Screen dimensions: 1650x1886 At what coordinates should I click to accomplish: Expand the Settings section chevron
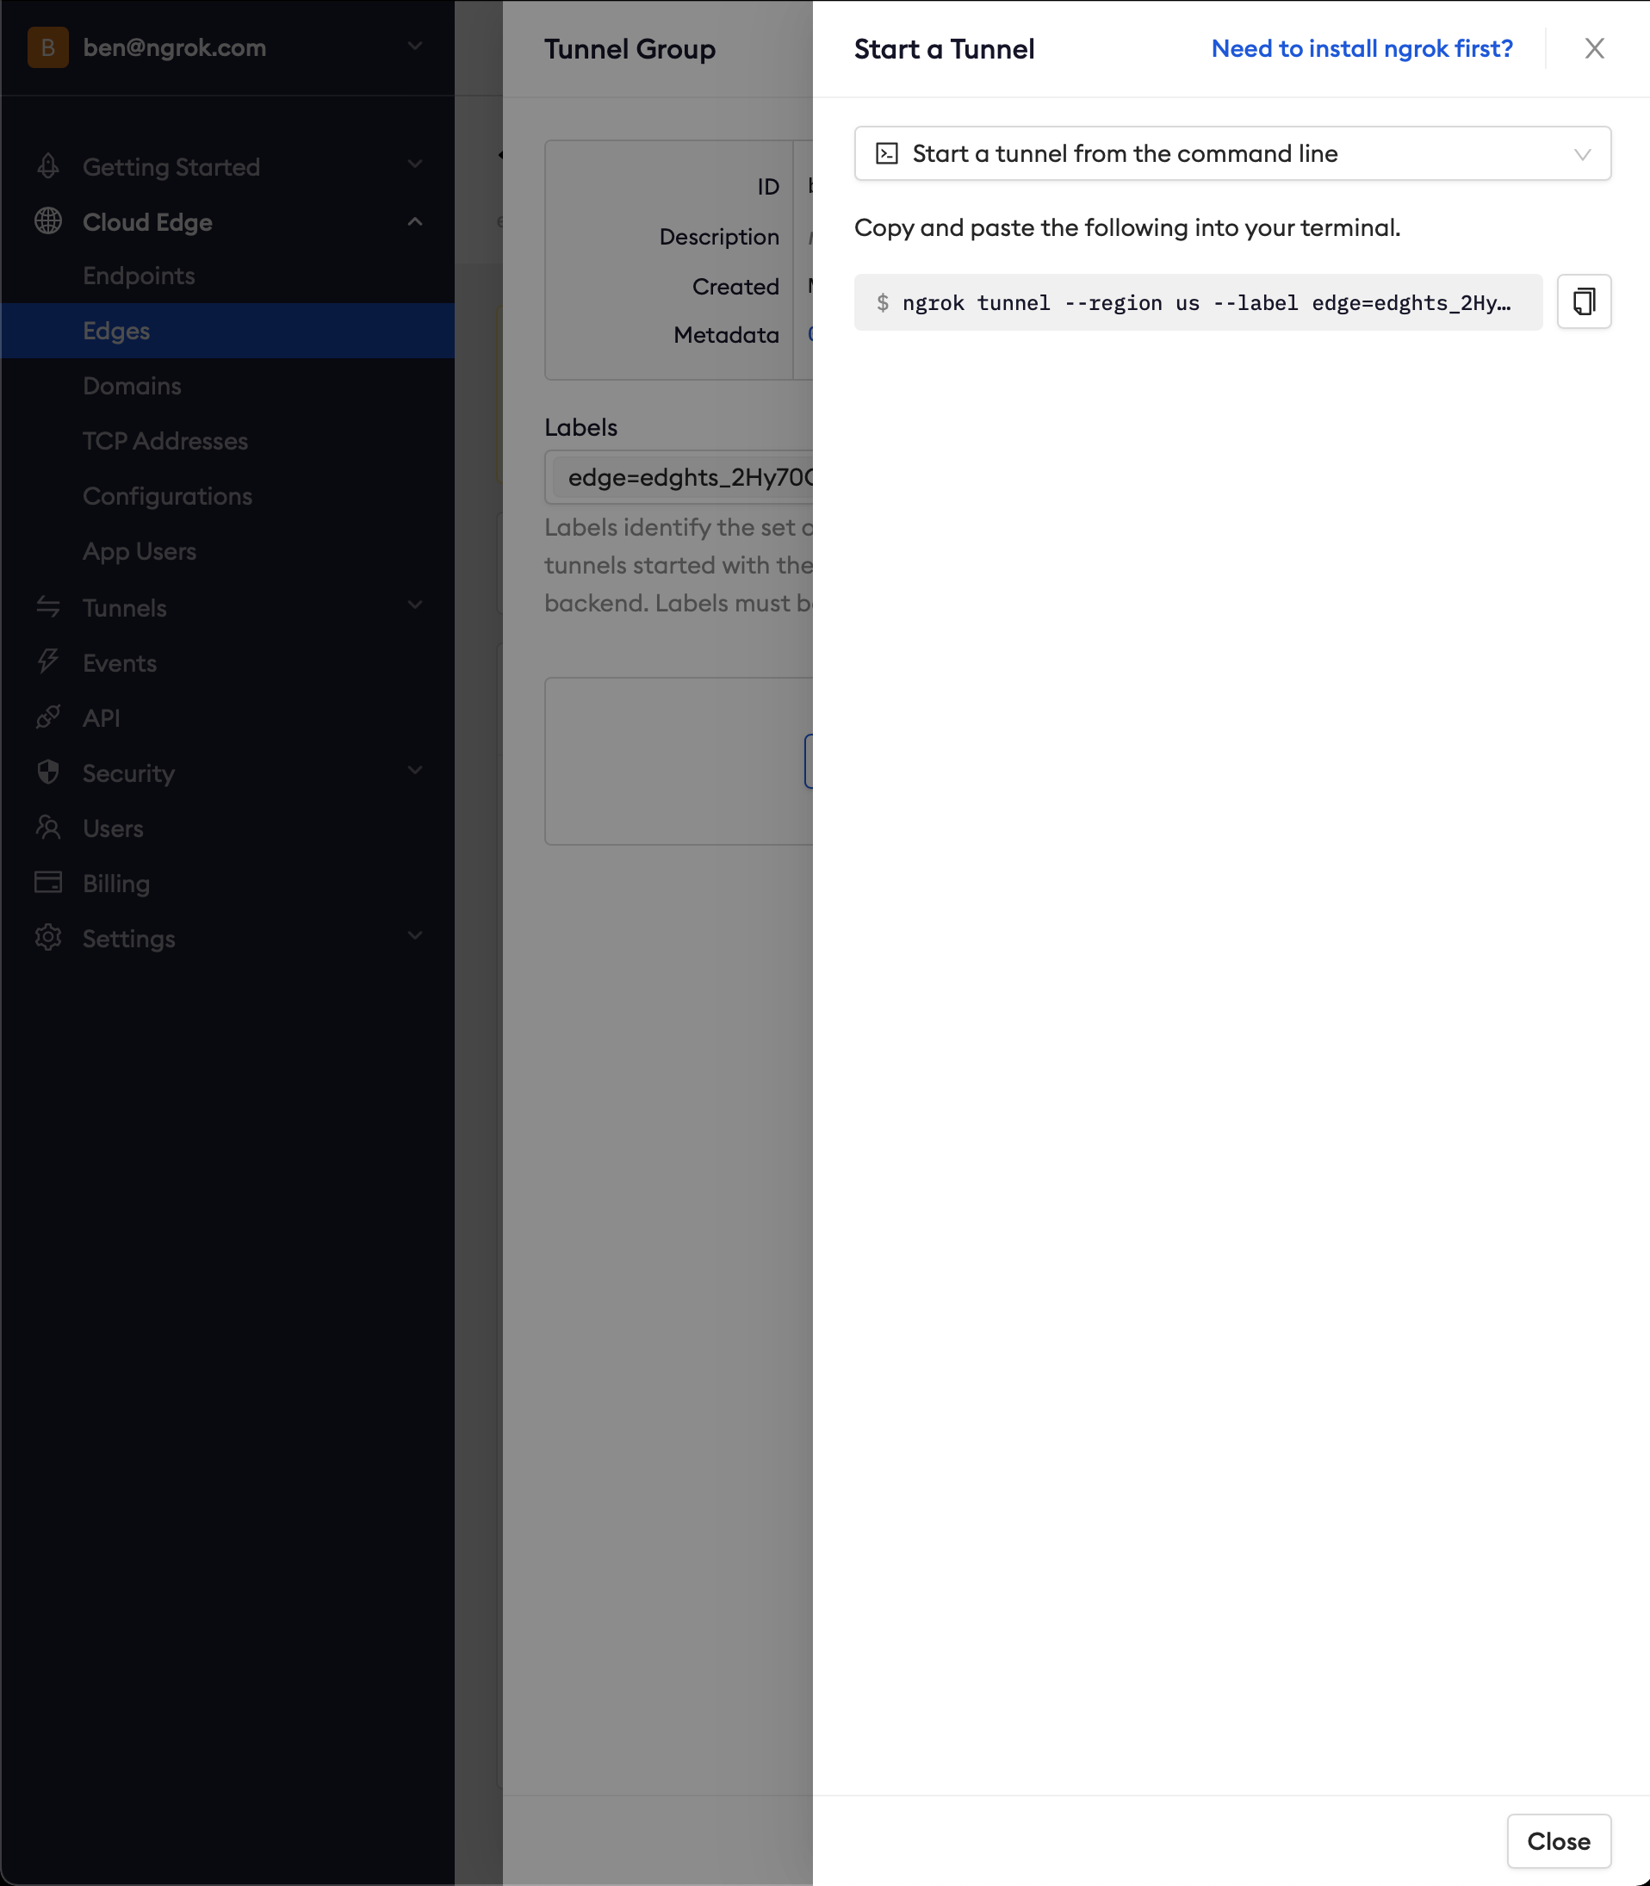coord(415,935)
